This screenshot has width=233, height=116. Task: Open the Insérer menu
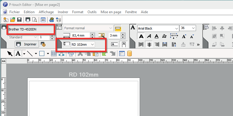pos(63,12)
